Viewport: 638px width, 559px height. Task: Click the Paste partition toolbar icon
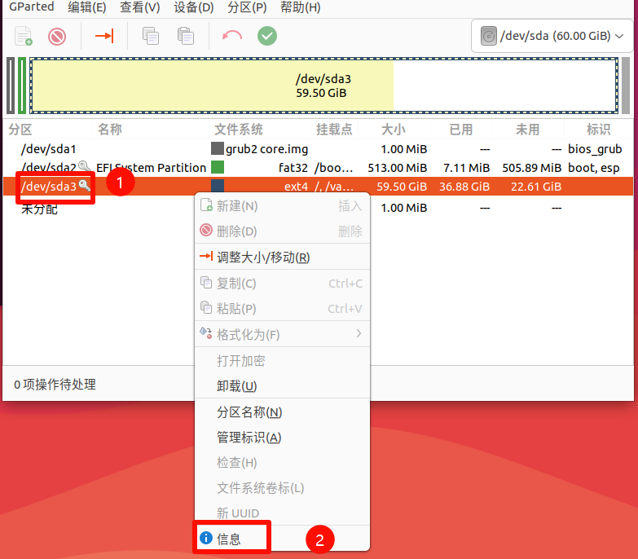pyautogui.click(x=186, y=36)
